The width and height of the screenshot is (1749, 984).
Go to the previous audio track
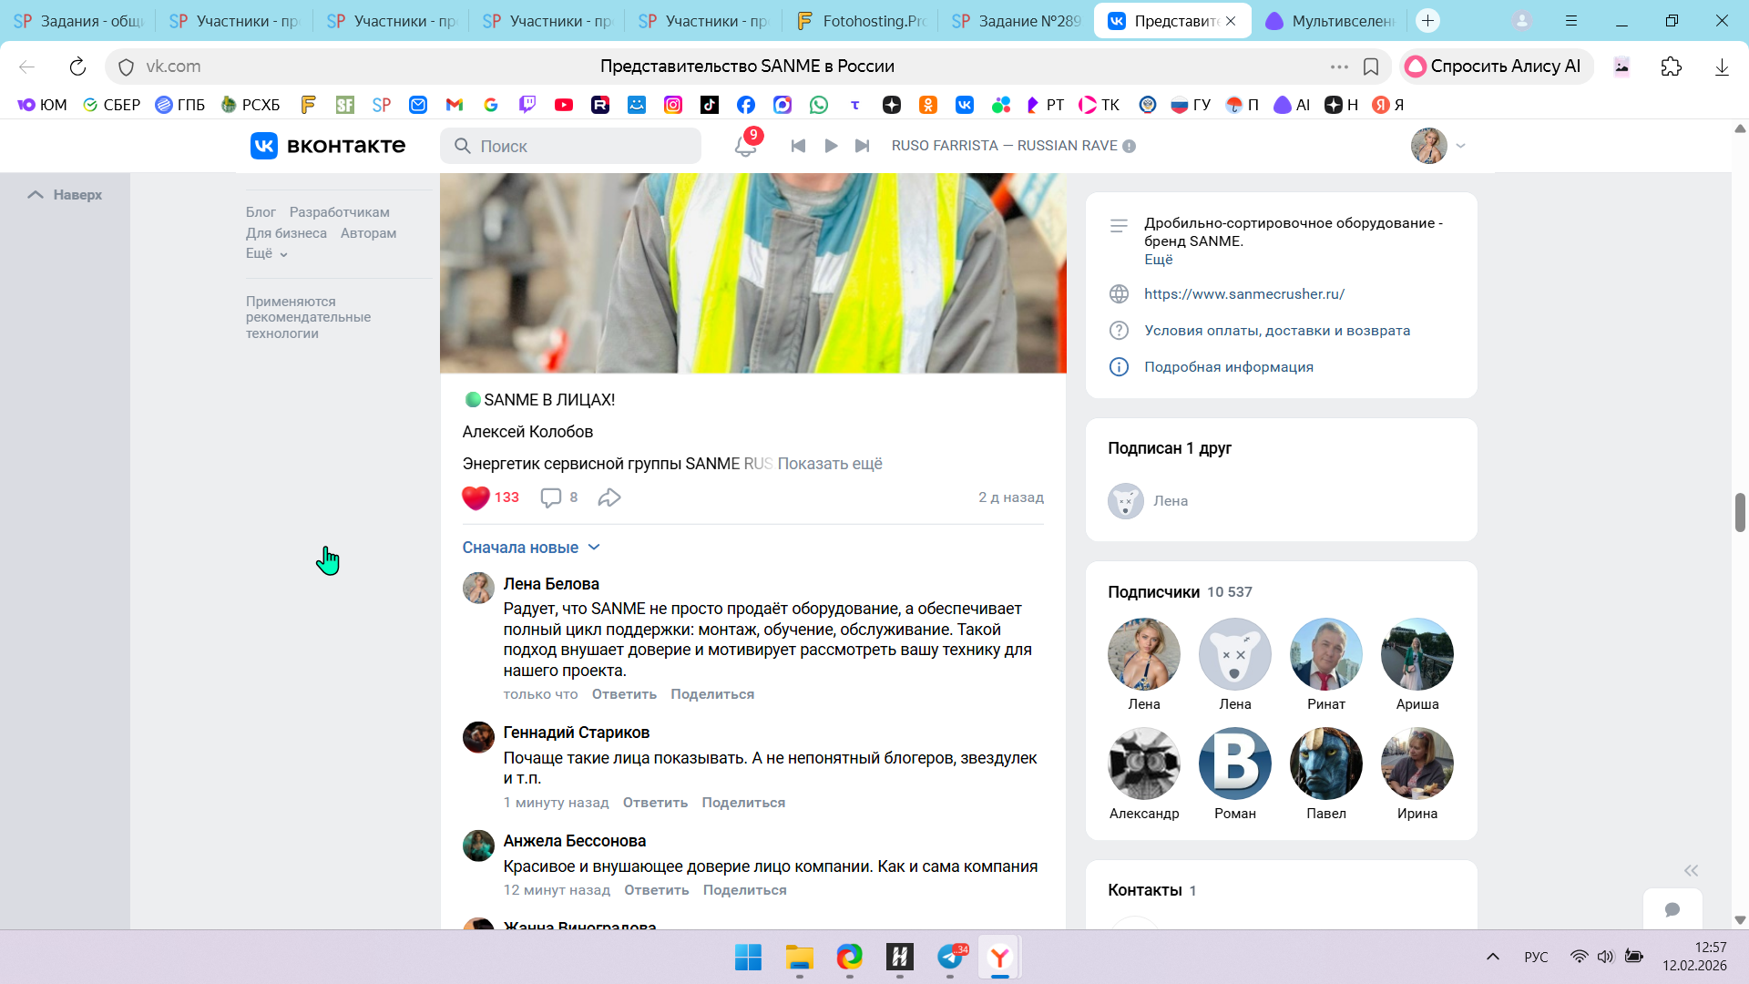point(798,146)
